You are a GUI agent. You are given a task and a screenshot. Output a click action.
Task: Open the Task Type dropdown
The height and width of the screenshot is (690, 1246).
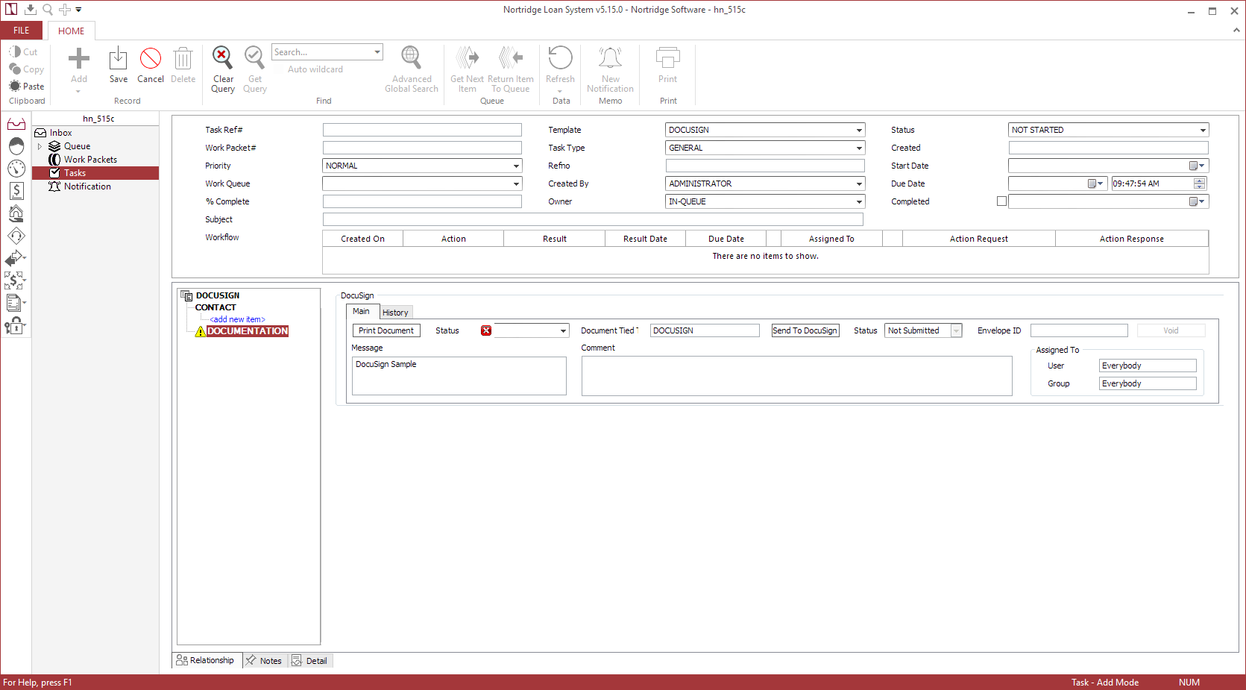point(859,148)
